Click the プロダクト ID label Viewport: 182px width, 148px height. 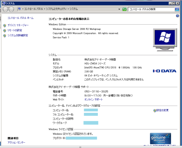point(59,138)
